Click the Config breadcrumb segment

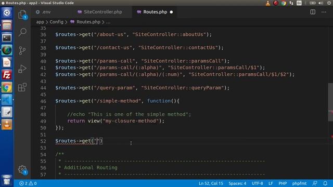(56, 22)
